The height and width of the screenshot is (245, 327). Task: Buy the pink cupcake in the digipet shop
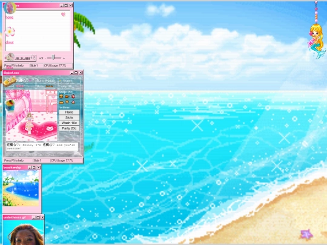[73, 102]
